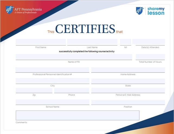Select the Personal E-Mail Address field
This screenshot has width=174, height=134.
click(128, 91)
